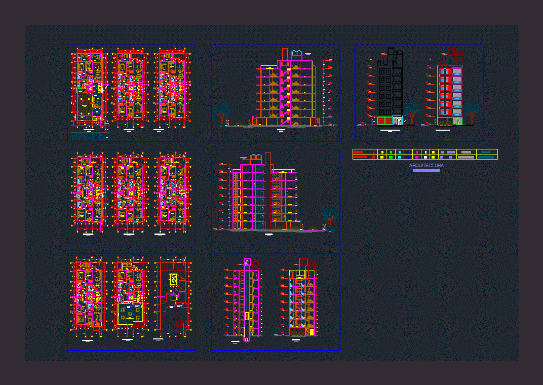Click the black-outlined building elevation drawing
The width and height of the screenshot is (543, 385).
coord(390,87)
